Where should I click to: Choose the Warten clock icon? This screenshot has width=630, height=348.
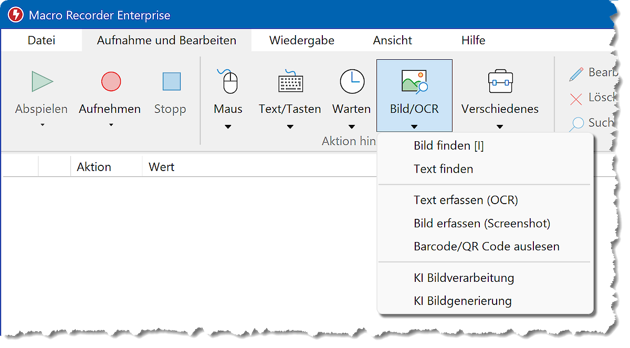352,82
